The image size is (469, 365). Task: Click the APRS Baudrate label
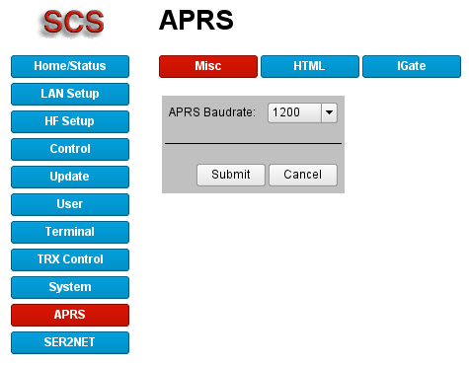[x=212, y=112]
